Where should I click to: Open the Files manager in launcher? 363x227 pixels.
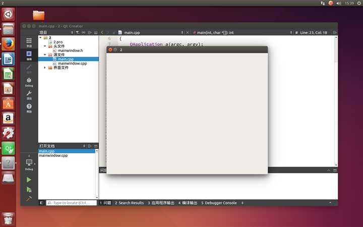click(x=8, y=29)
